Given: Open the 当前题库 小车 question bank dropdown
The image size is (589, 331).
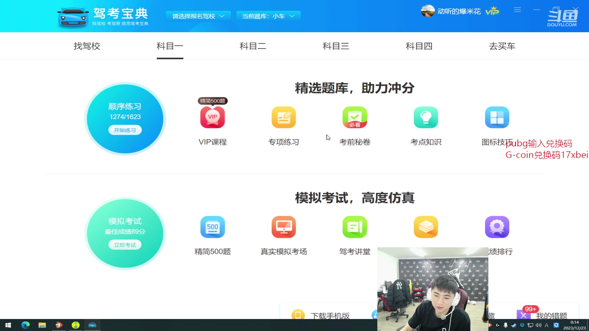Looking at the screenshot, I should pos(268,16).
